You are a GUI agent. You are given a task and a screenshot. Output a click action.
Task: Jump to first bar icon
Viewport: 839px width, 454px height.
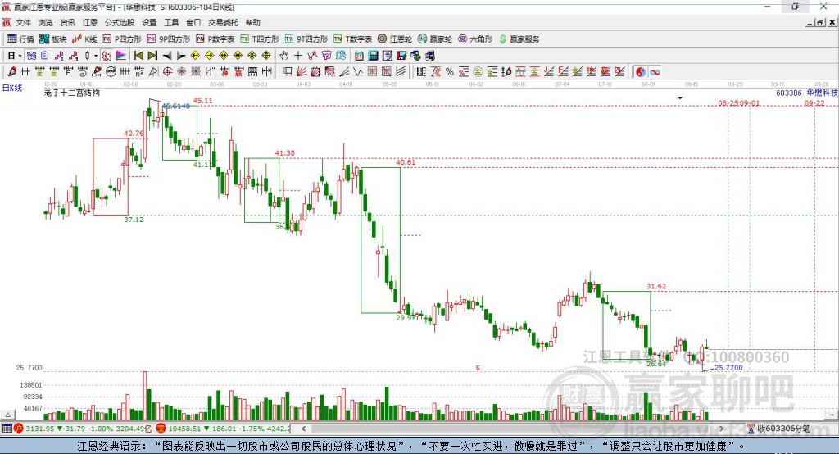click(x=138, y=56)
